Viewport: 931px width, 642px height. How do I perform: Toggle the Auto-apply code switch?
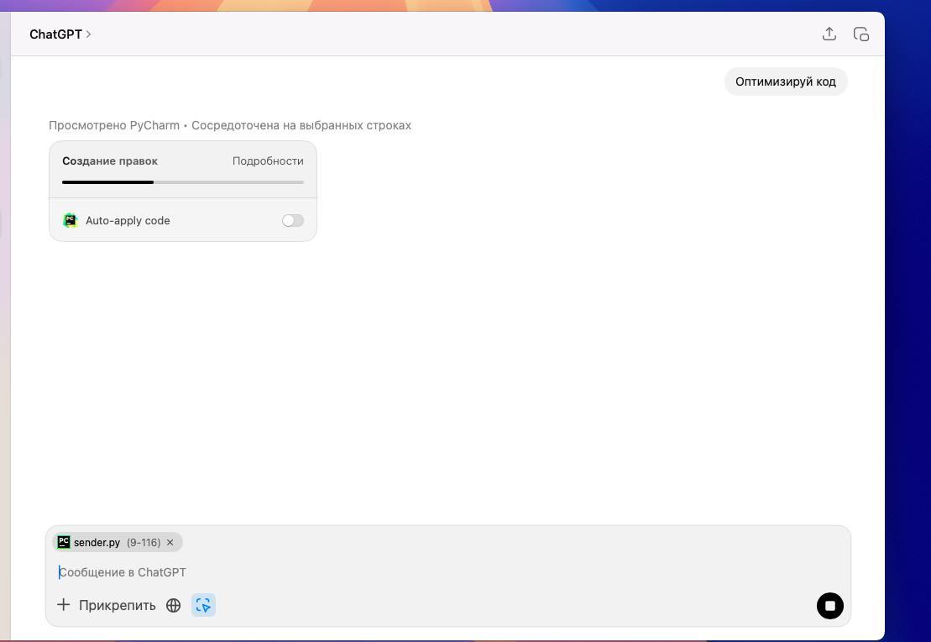(293, 220)
